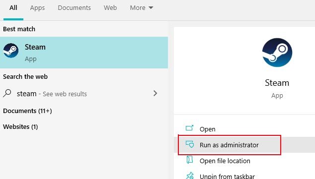Expand web results chevron arrow
Image resolution: width=315 pixels, height=179 pixels.
click(x=155, y=93)
